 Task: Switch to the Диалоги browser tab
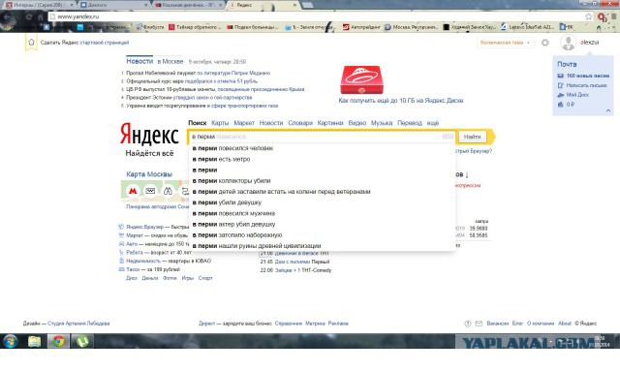pyautogui.click(x=113, y=5)
